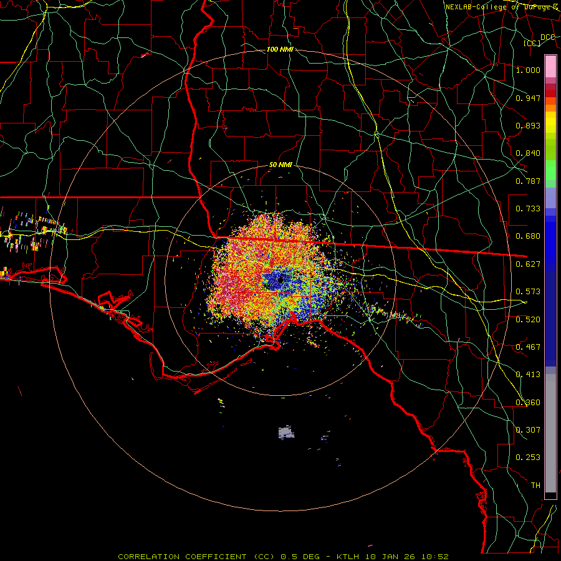The height and width of the screenshot is (561, 561).
Task: Click the 0.307 legend value
Action: click(x=528, y=430)
